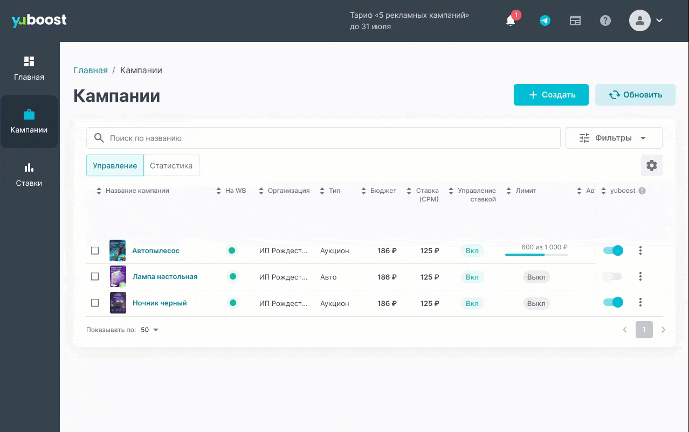Click WB status dot for Лампа настольная
This screenshot has width=689, height=432.
[x=233, y=276]
